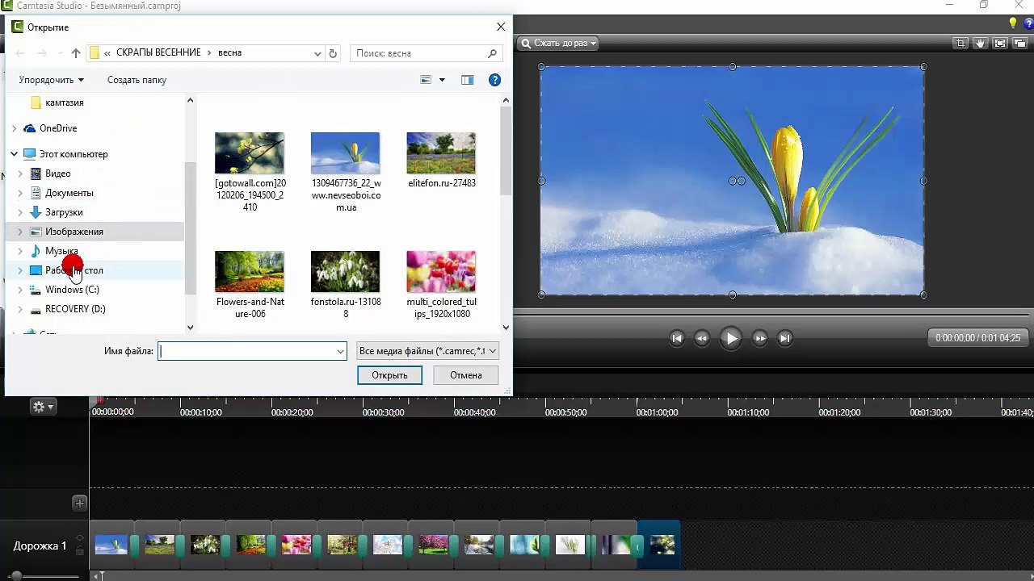Select the pan hand tool in preview
The width and height of the screenshot is (1034, 581).
tap(980, 44)
